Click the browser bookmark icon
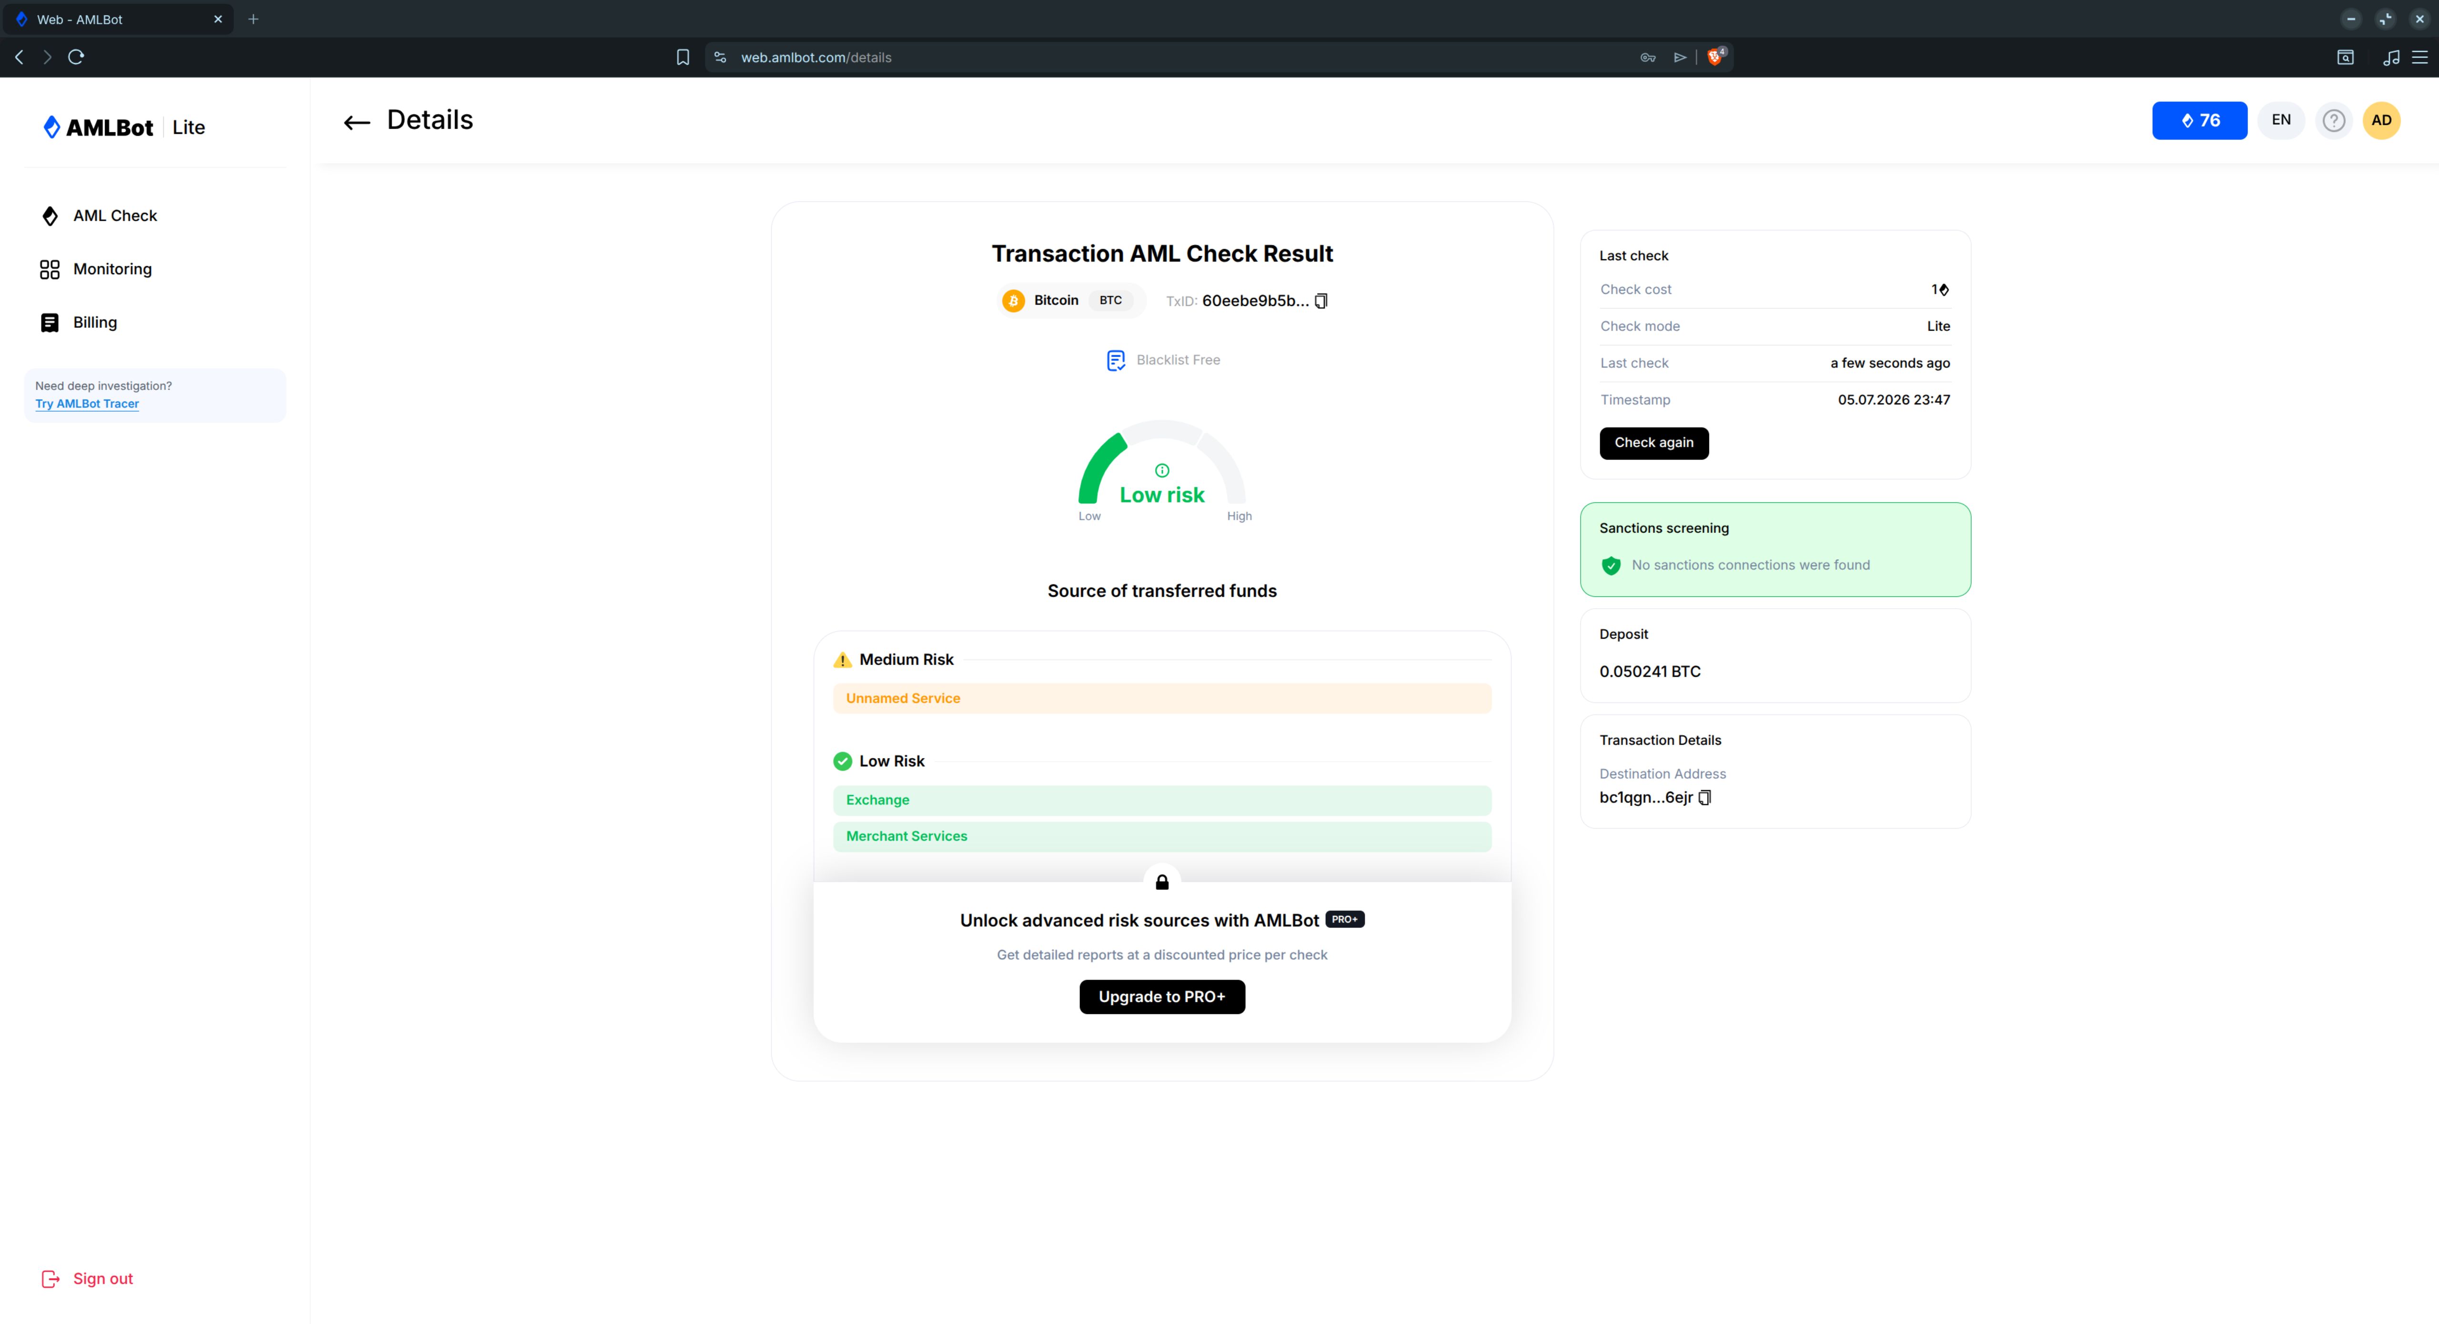 (683, 58)
